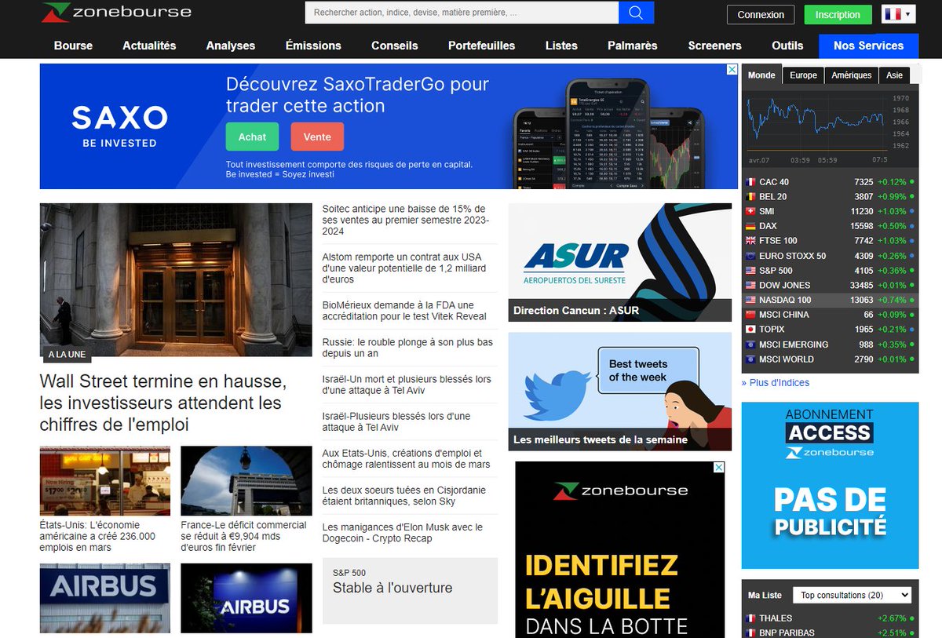
Task: Click the green status dot on CAC 40 row
Action: pos(911,182)
